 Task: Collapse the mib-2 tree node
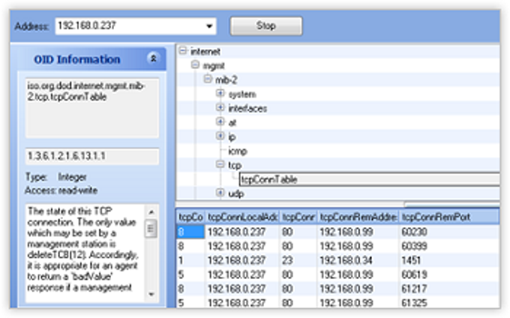208,79
